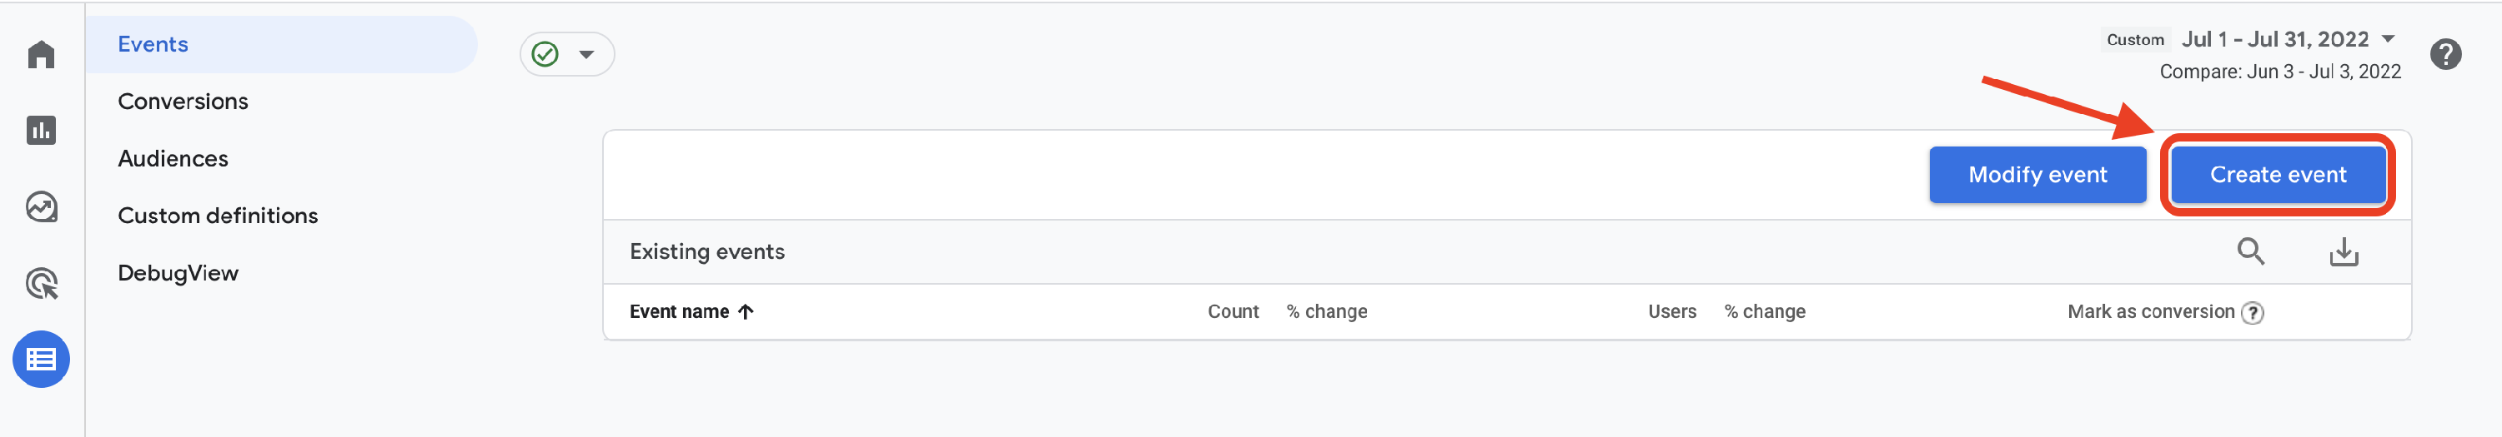
Task: Click the Create event button
Action: coord(2278,176)
